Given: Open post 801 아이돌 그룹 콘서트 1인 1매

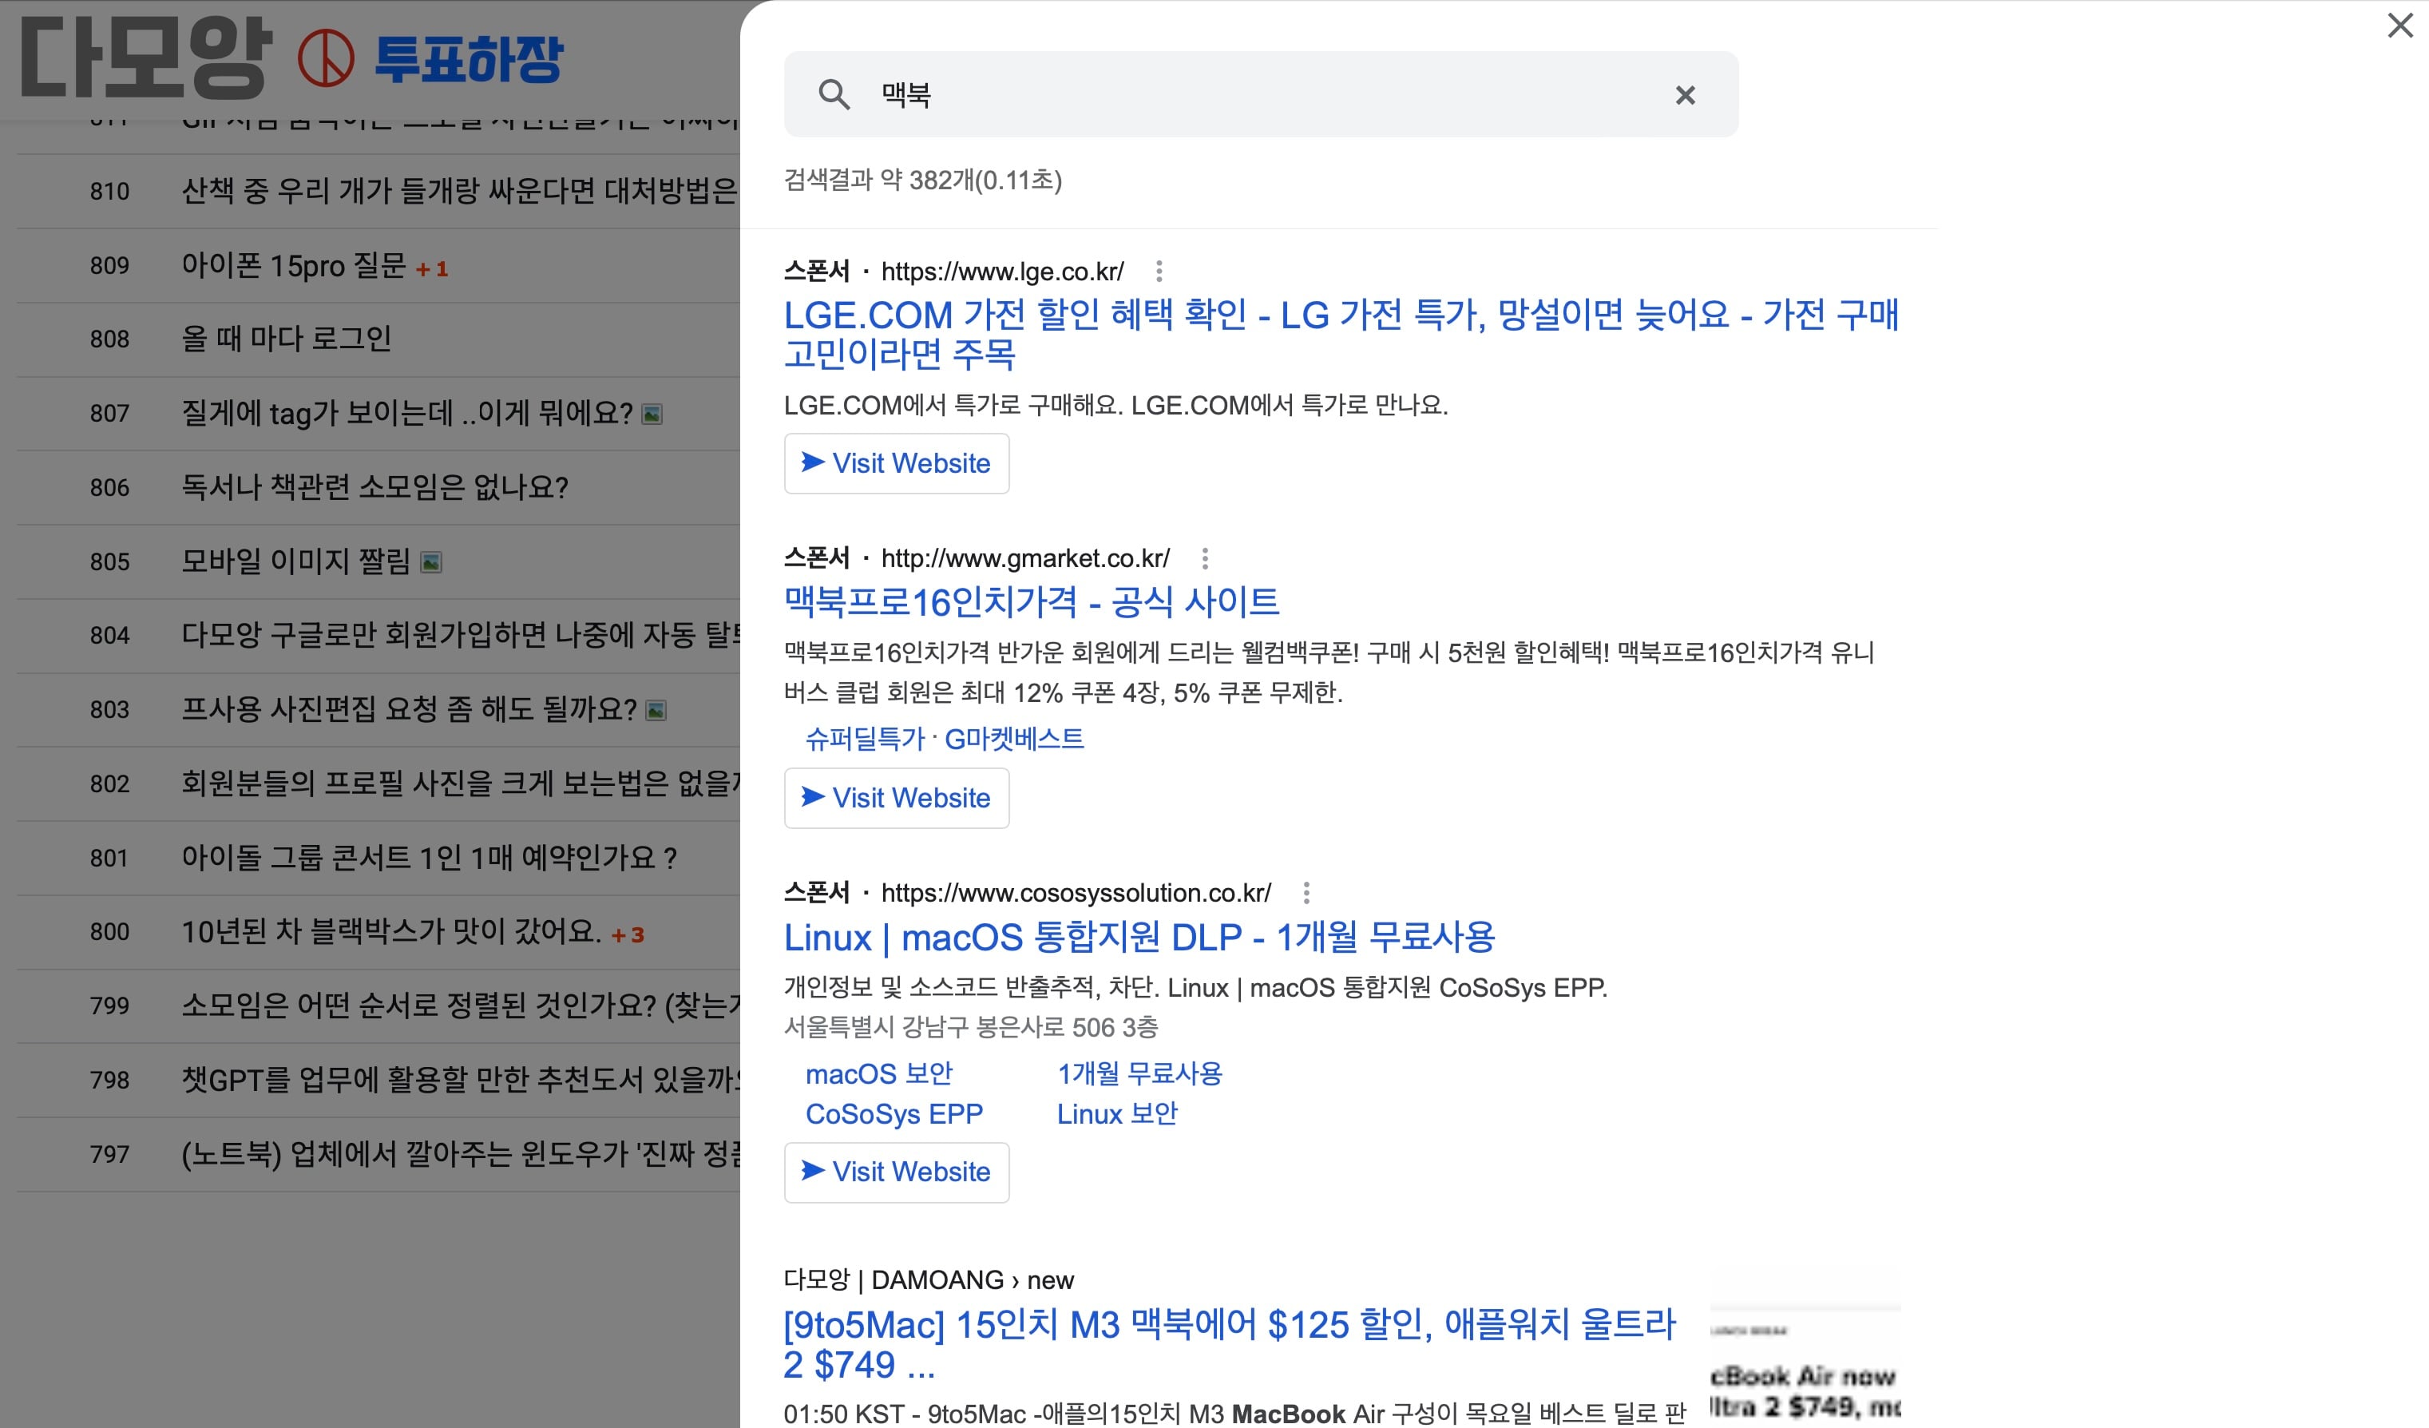Looking at the screenshot, I should pos(429,857).
